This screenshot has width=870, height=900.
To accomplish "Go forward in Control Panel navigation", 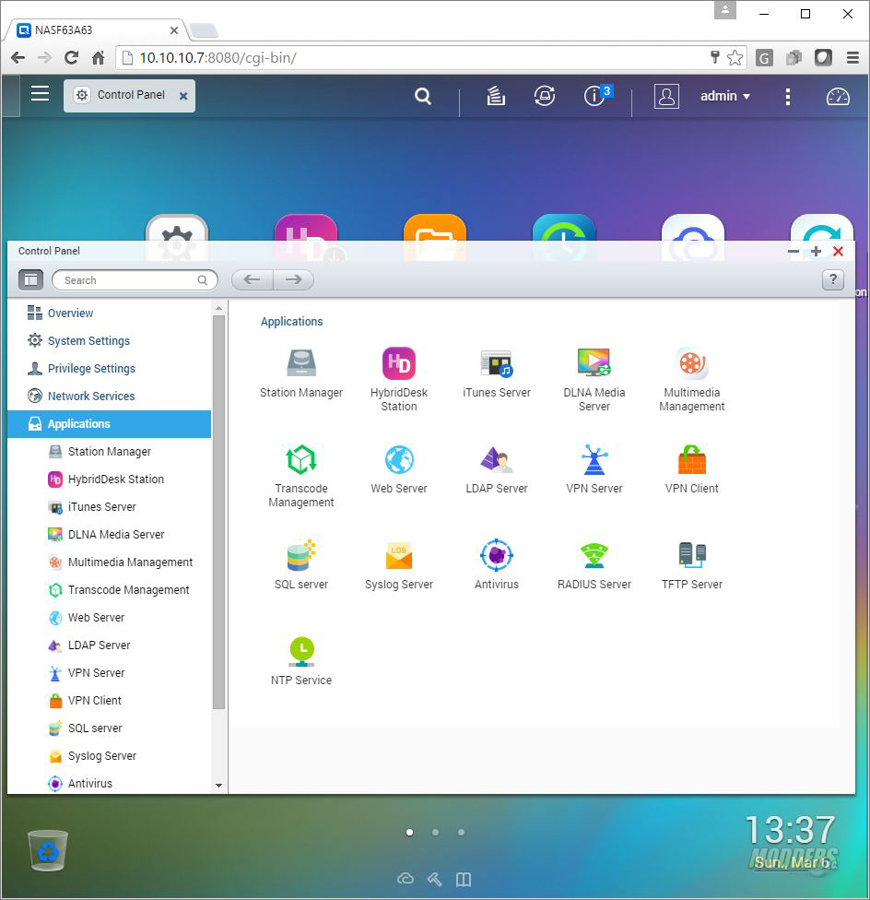I will (294, 279).
